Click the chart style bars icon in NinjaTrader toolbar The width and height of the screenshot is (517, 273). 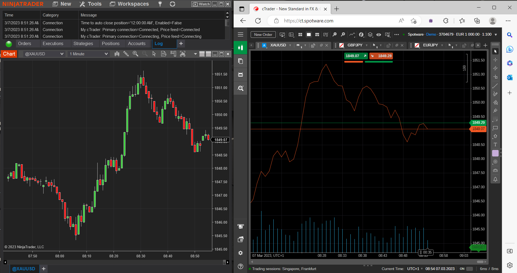point(117,54)
